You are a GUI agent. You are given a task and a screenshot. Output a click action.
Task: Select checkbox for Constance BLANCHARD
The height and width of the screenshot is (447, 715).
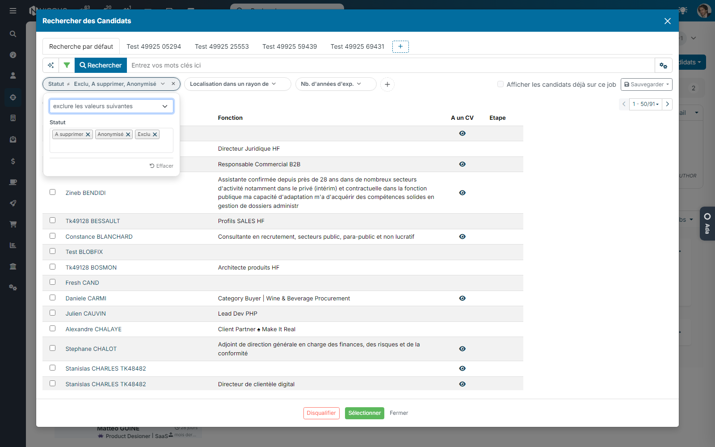click(52, 236)
